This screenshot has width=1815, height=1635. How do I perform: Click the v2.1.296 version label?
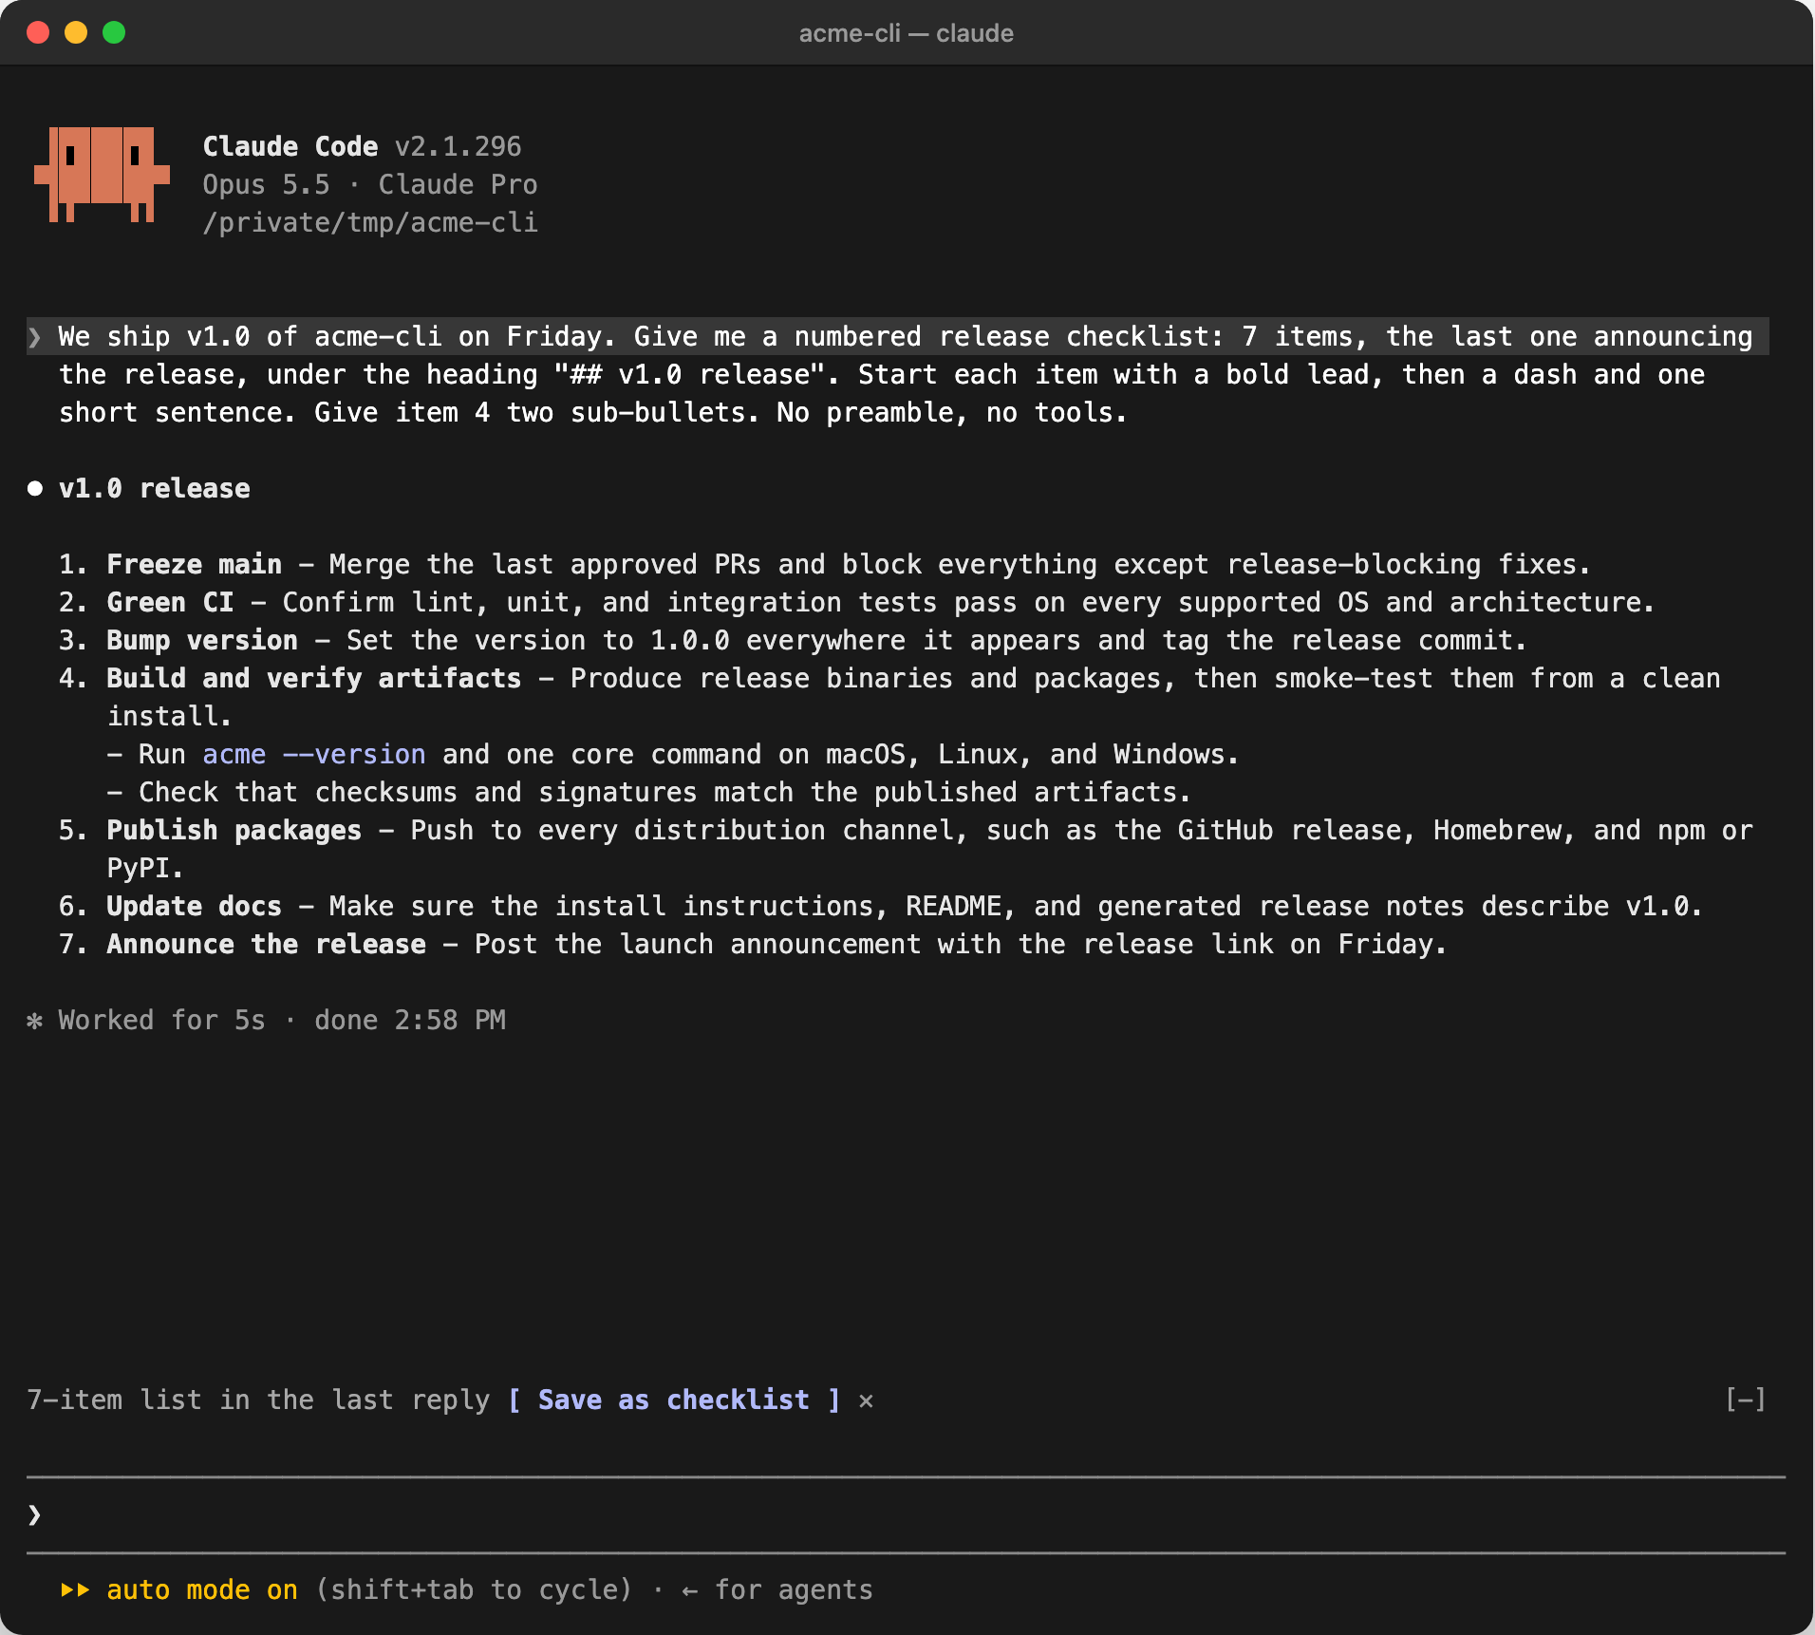458,146
